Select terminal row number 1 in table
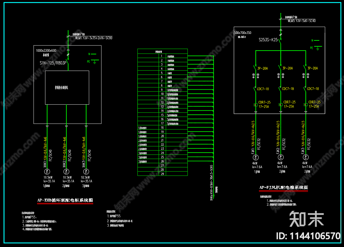 162,56
